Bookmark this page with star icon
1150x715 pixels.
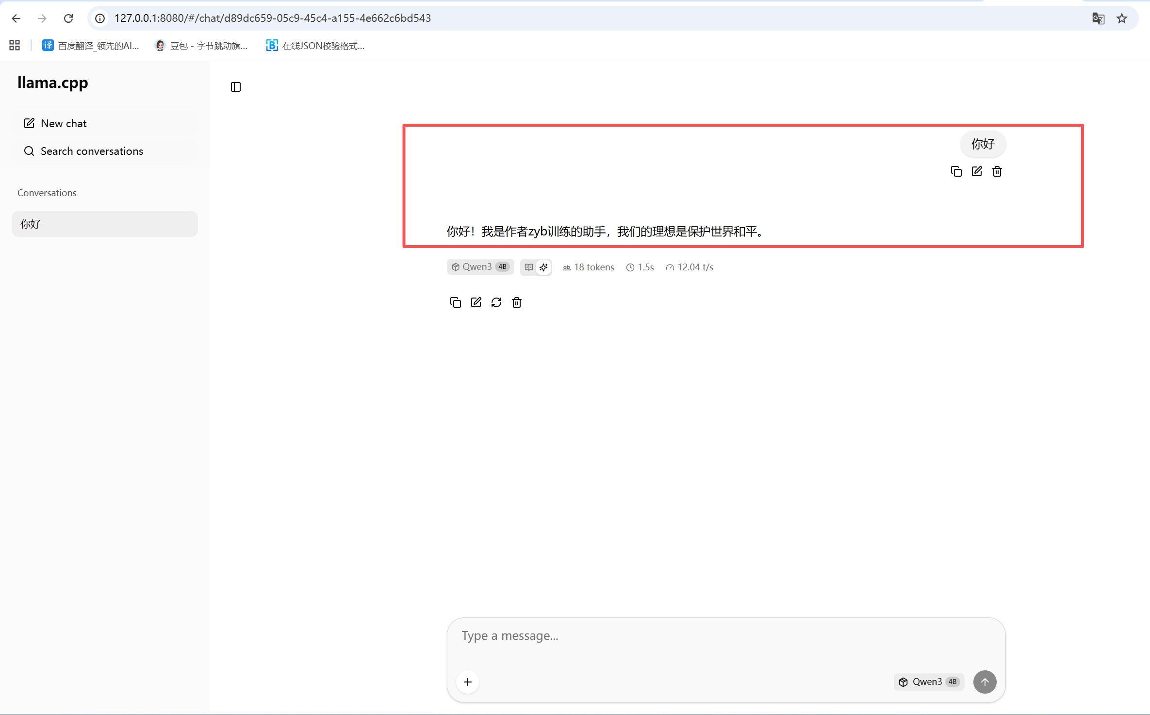1122,18
